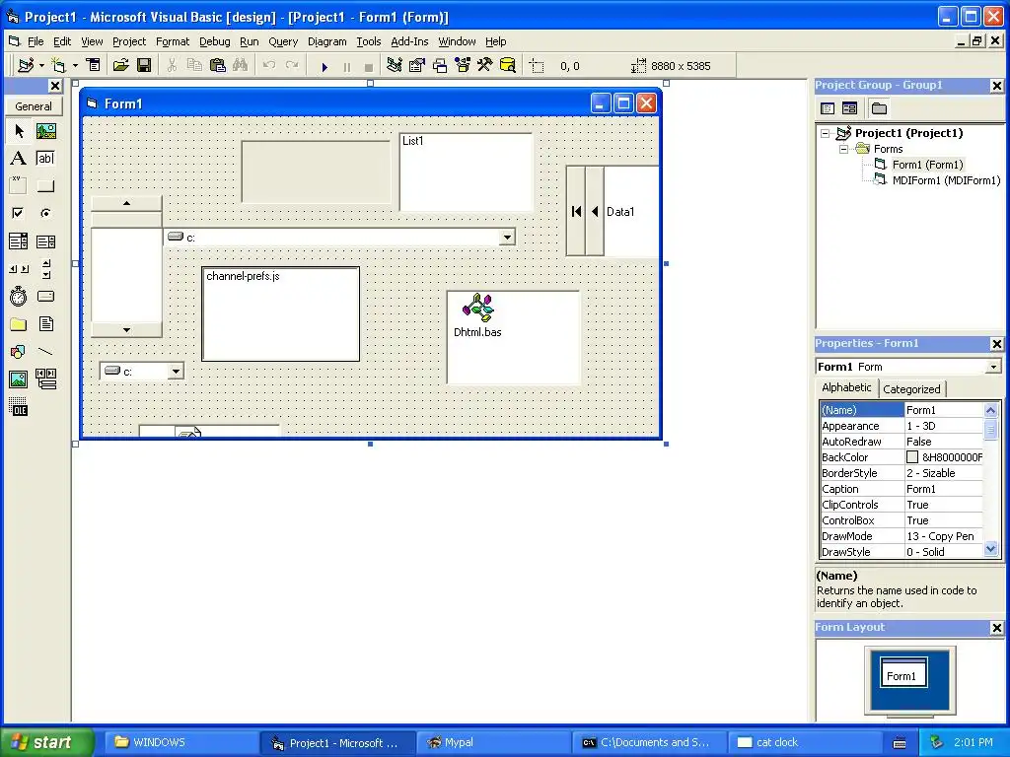1010x757 pixels.
Task: Open the File menu
Action: tap(36, 41)
